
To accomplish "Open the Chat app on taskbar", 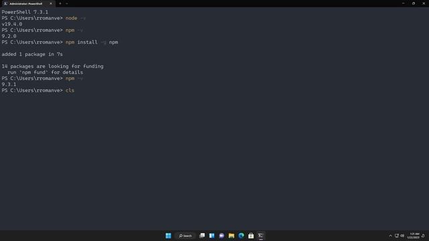I will 222,236.
